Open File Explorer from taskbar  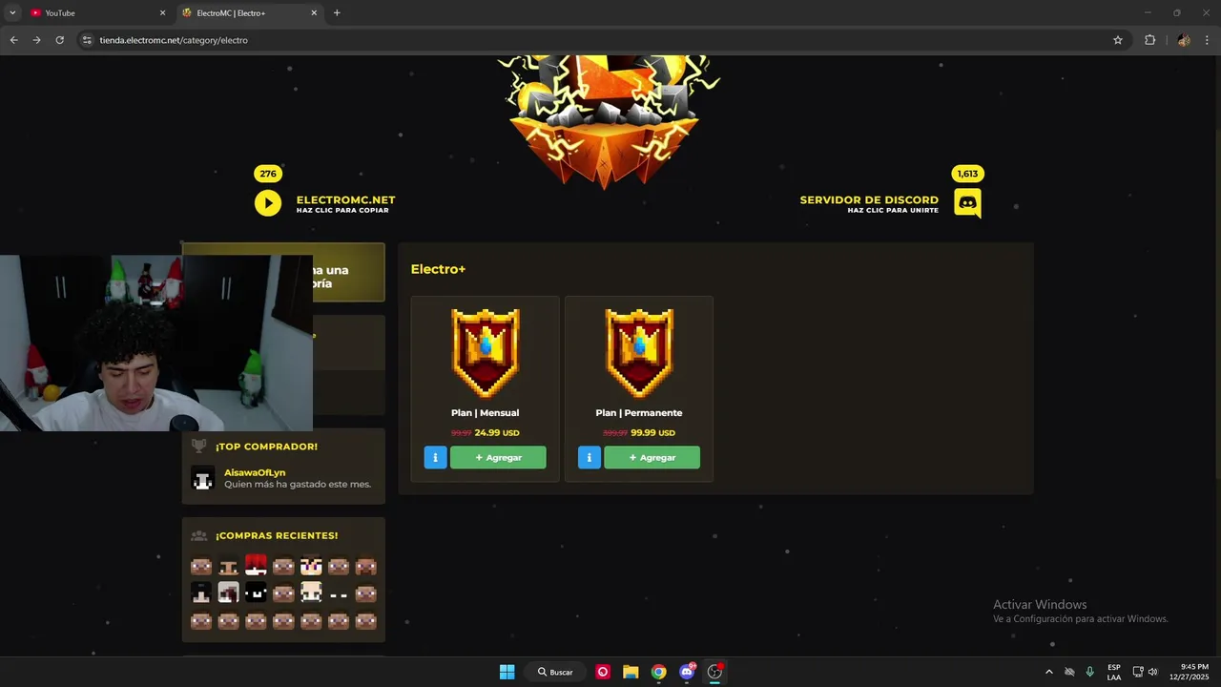tap(631, 672)
